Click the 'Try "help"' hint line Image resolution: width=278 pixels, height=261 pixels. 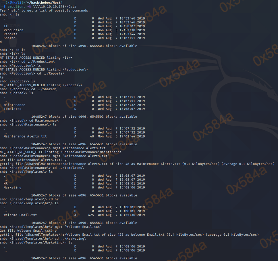[45, 10]
